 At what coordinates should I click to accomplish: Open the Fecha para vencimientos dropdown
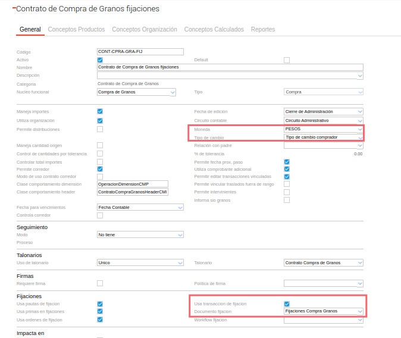[140, 207]
